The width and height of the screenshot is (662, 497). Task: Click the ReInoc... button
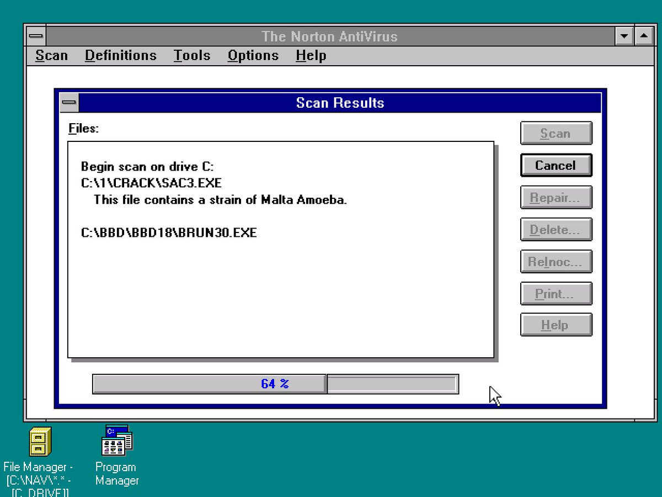click(556, 262)
